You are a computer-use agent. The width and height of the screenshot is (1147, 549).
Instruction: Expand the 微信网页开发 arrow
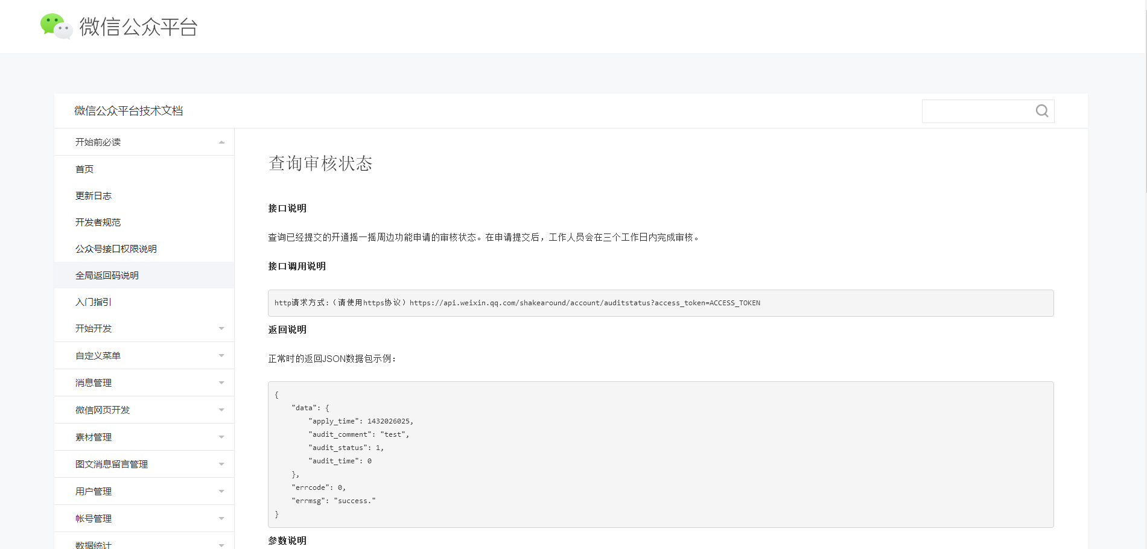point(221,410)
